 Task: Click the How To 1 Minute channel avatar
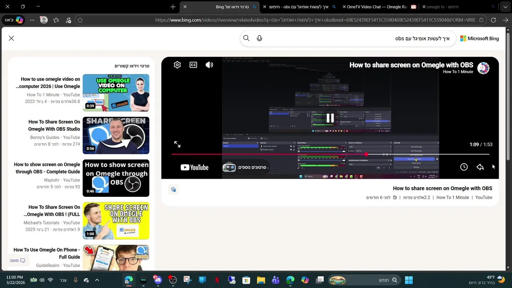[x=483, y=68]
